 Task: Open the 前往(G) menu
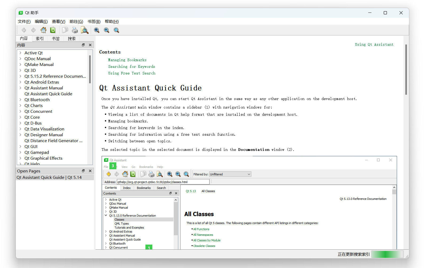click(76, 22)
